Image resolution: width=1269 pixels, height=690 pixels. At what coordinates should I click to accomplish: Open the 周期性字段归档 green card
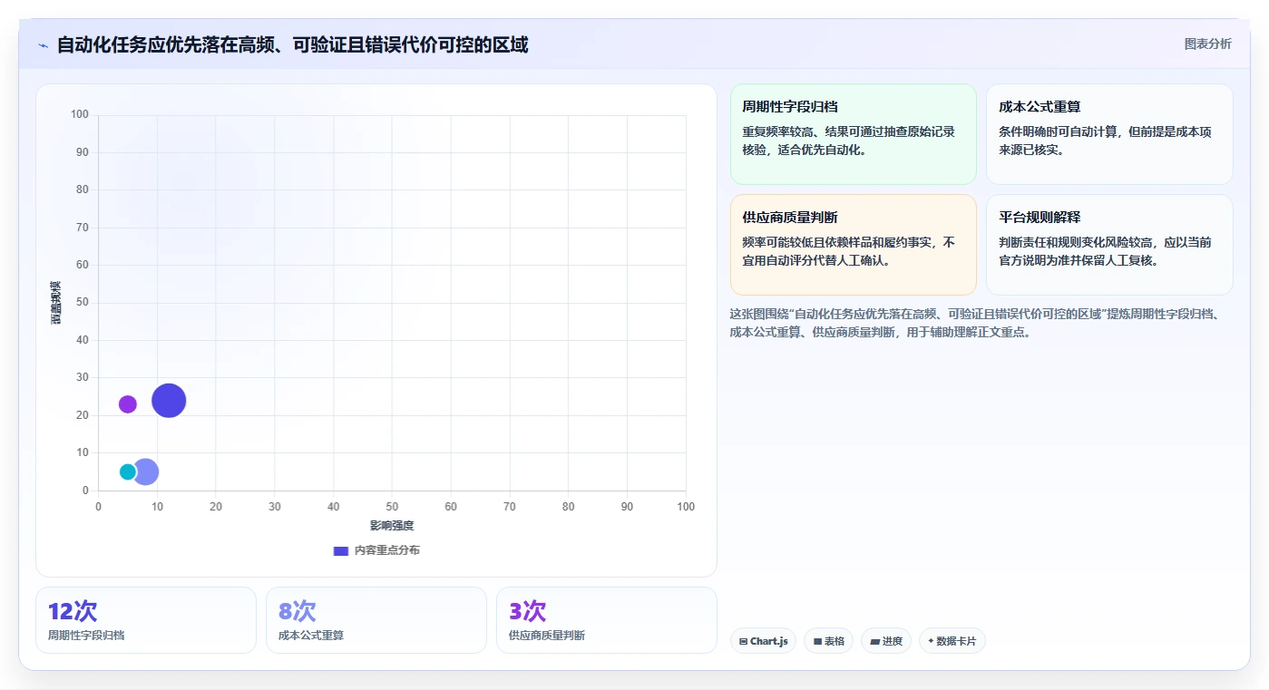(853, 134)
